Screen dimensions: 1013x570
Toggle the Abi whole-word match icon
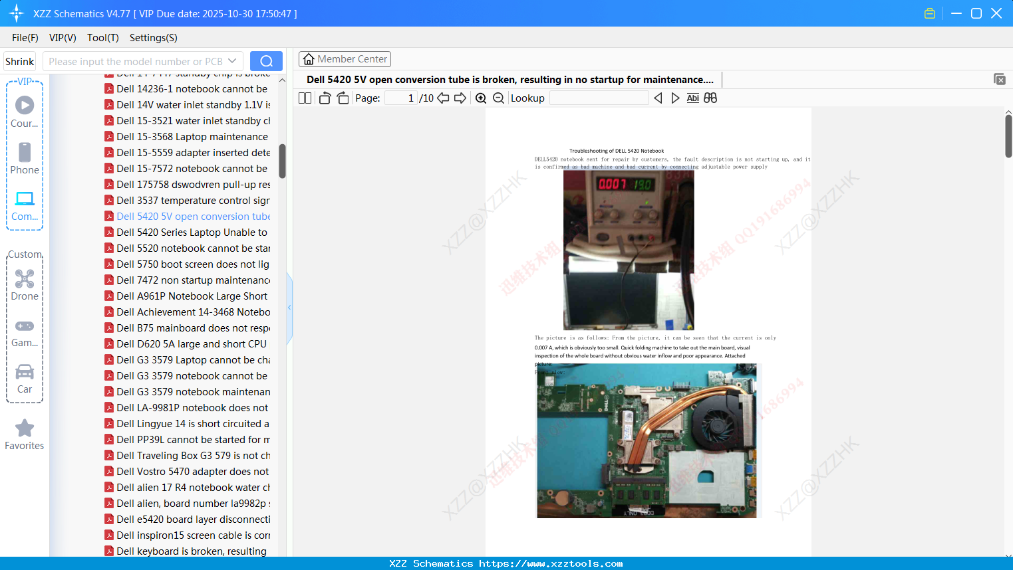tap(692, 98)
